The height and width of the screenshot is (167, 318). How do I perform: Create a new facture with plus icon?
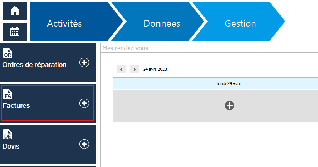(x=84, y=103)
